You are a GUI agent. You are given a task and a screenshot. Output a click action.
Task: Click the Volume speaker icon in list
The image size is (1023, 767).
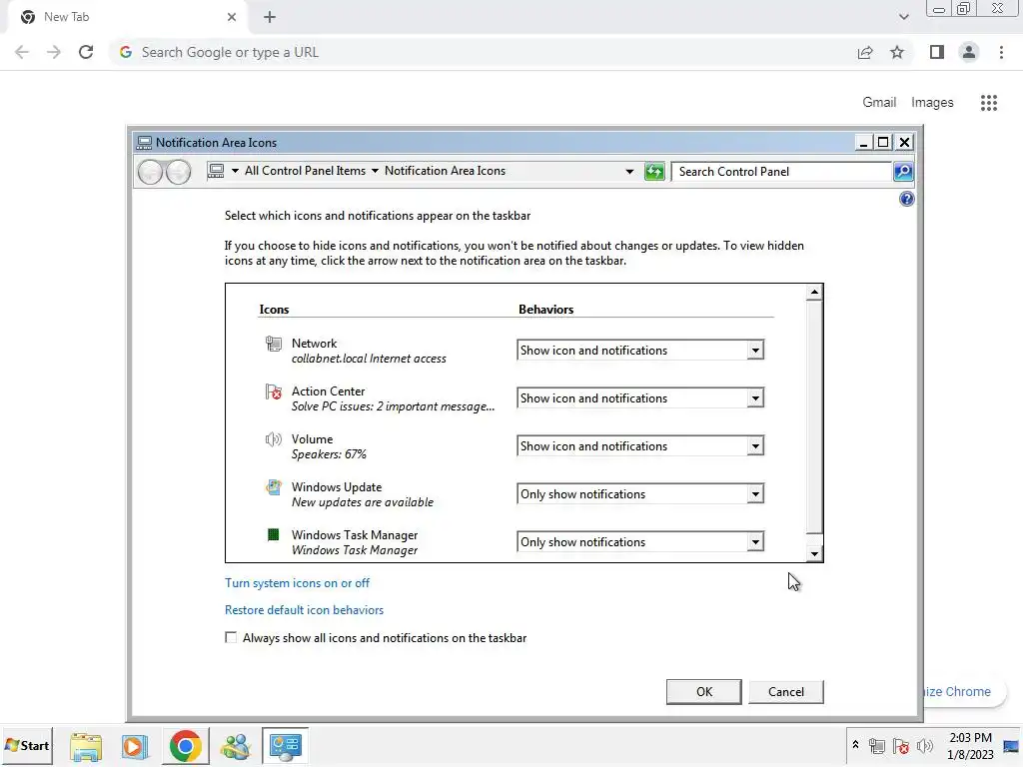coord(274,439)
